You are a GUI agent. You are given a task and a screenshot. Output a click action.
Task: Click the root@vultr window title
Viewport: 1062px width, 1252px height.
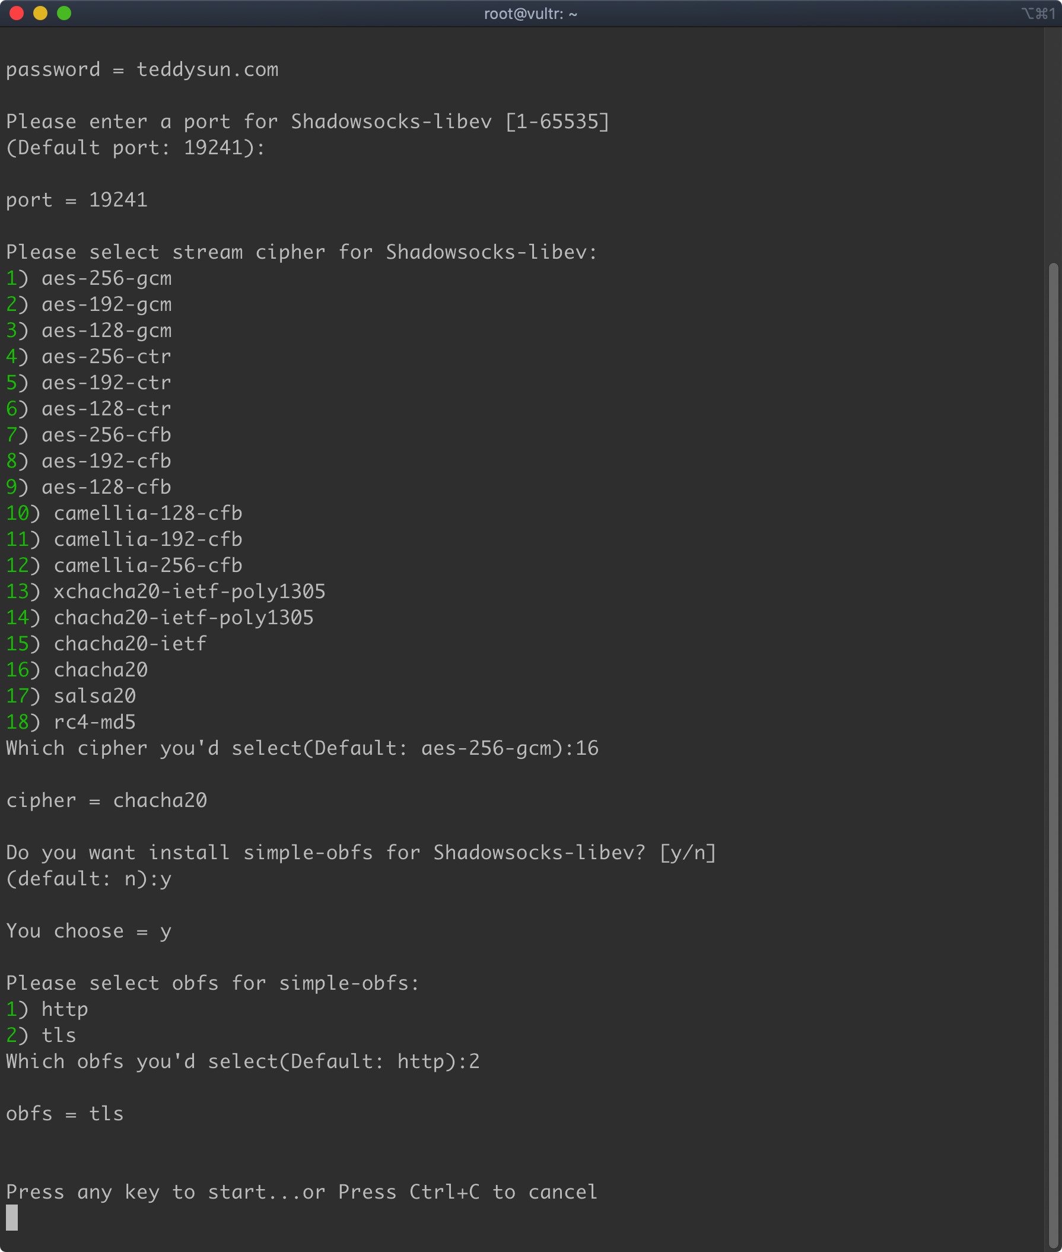[x=530, y=14]
